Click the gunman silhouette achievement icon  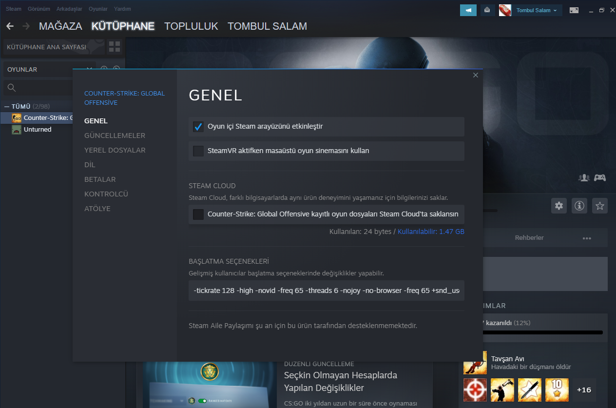click(502, 390)
